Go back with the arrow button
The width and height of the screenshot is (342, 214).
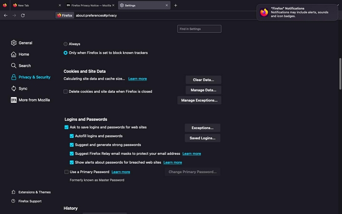click(6, 15)
